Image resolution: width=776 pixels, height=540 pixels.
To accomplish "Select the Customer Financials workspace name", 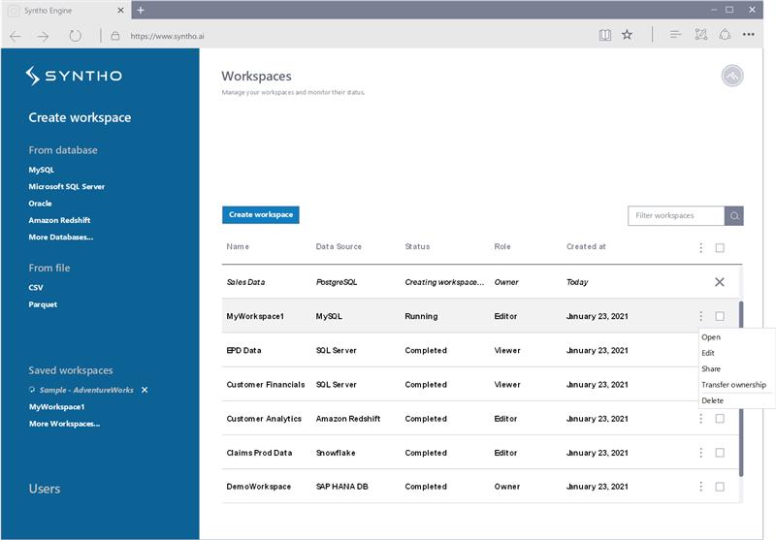I will coord(266,384).
